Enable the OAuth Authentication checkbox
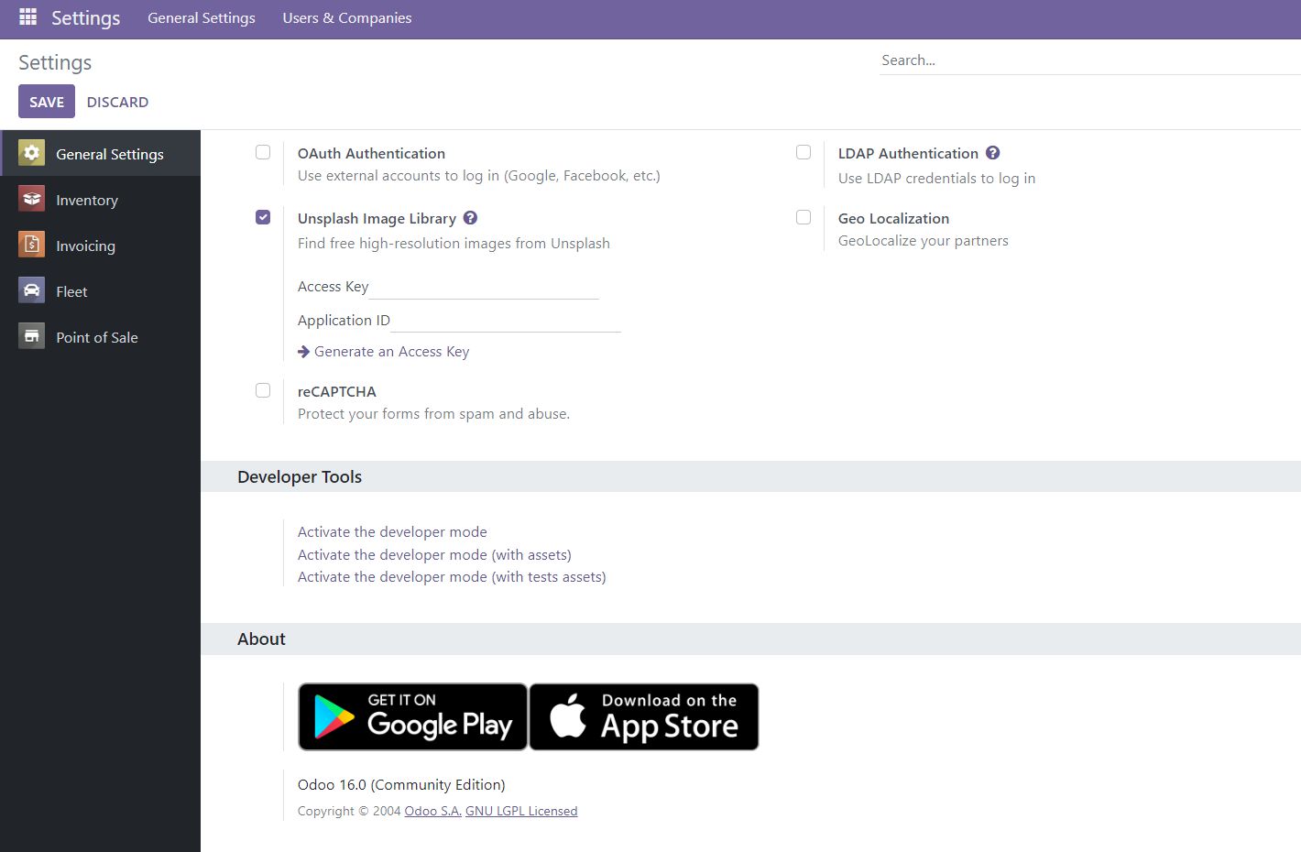Viewport: 1301px width, 852px height. point(263,152)
